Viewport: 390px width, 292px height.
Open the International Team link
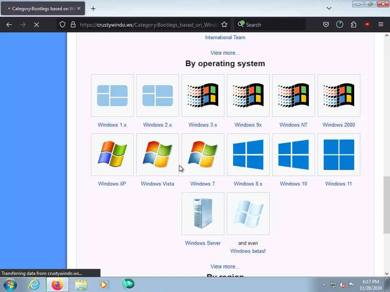pyautogui.click(x=225, y=38)
